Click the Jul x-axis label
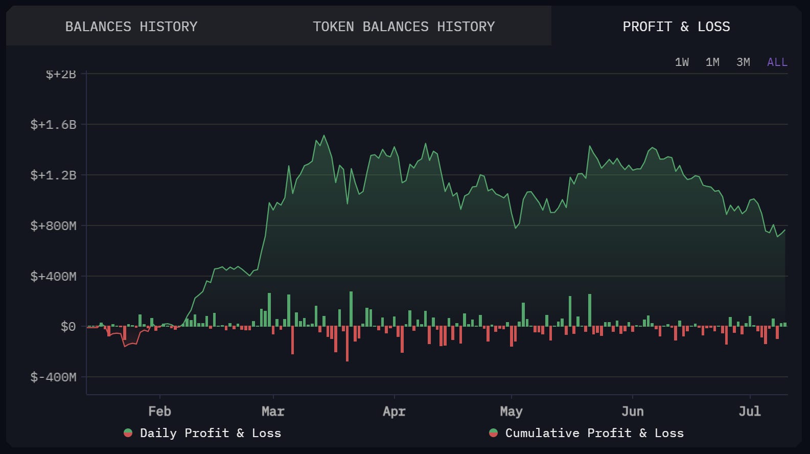 [x=750, y=411]
